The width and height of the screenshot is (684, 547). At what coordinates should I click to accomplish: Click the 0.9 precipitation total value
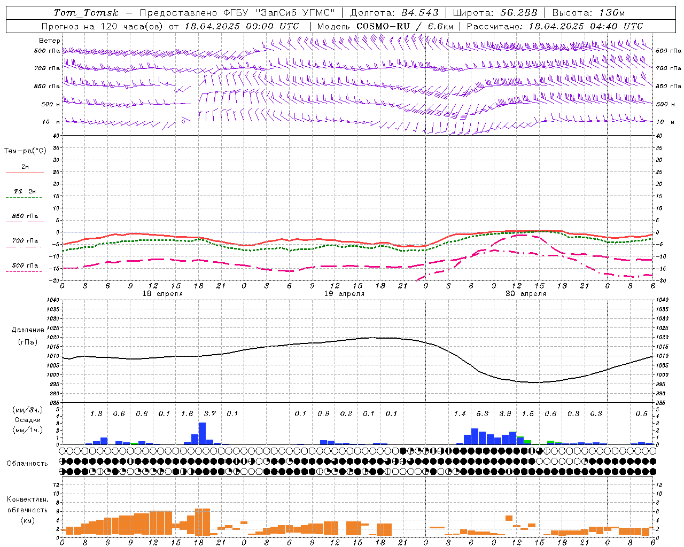[x=323, y=413]
